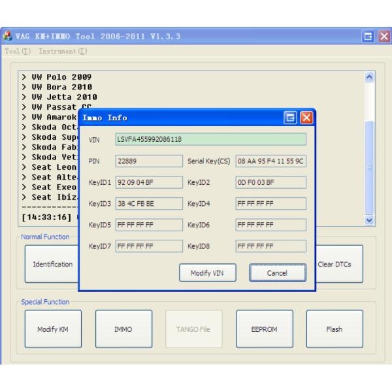This screenshot has height=392, width=392.
Task: Select the PIN value field
Action: [149, 161]
